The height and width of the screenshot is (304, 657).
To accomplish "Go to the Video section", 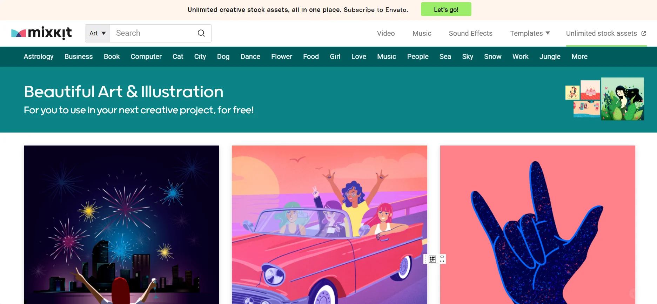I will click(386, 33).
